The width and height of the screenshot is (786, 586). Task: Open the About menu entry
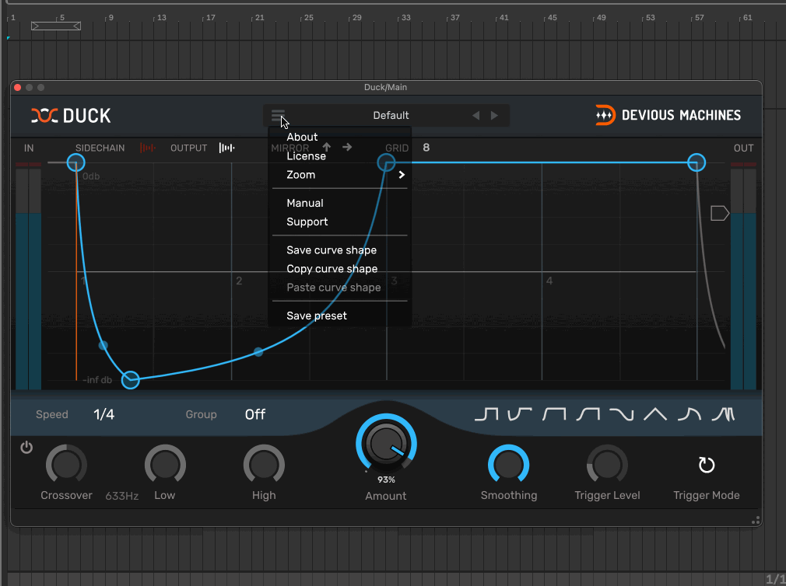302,137
